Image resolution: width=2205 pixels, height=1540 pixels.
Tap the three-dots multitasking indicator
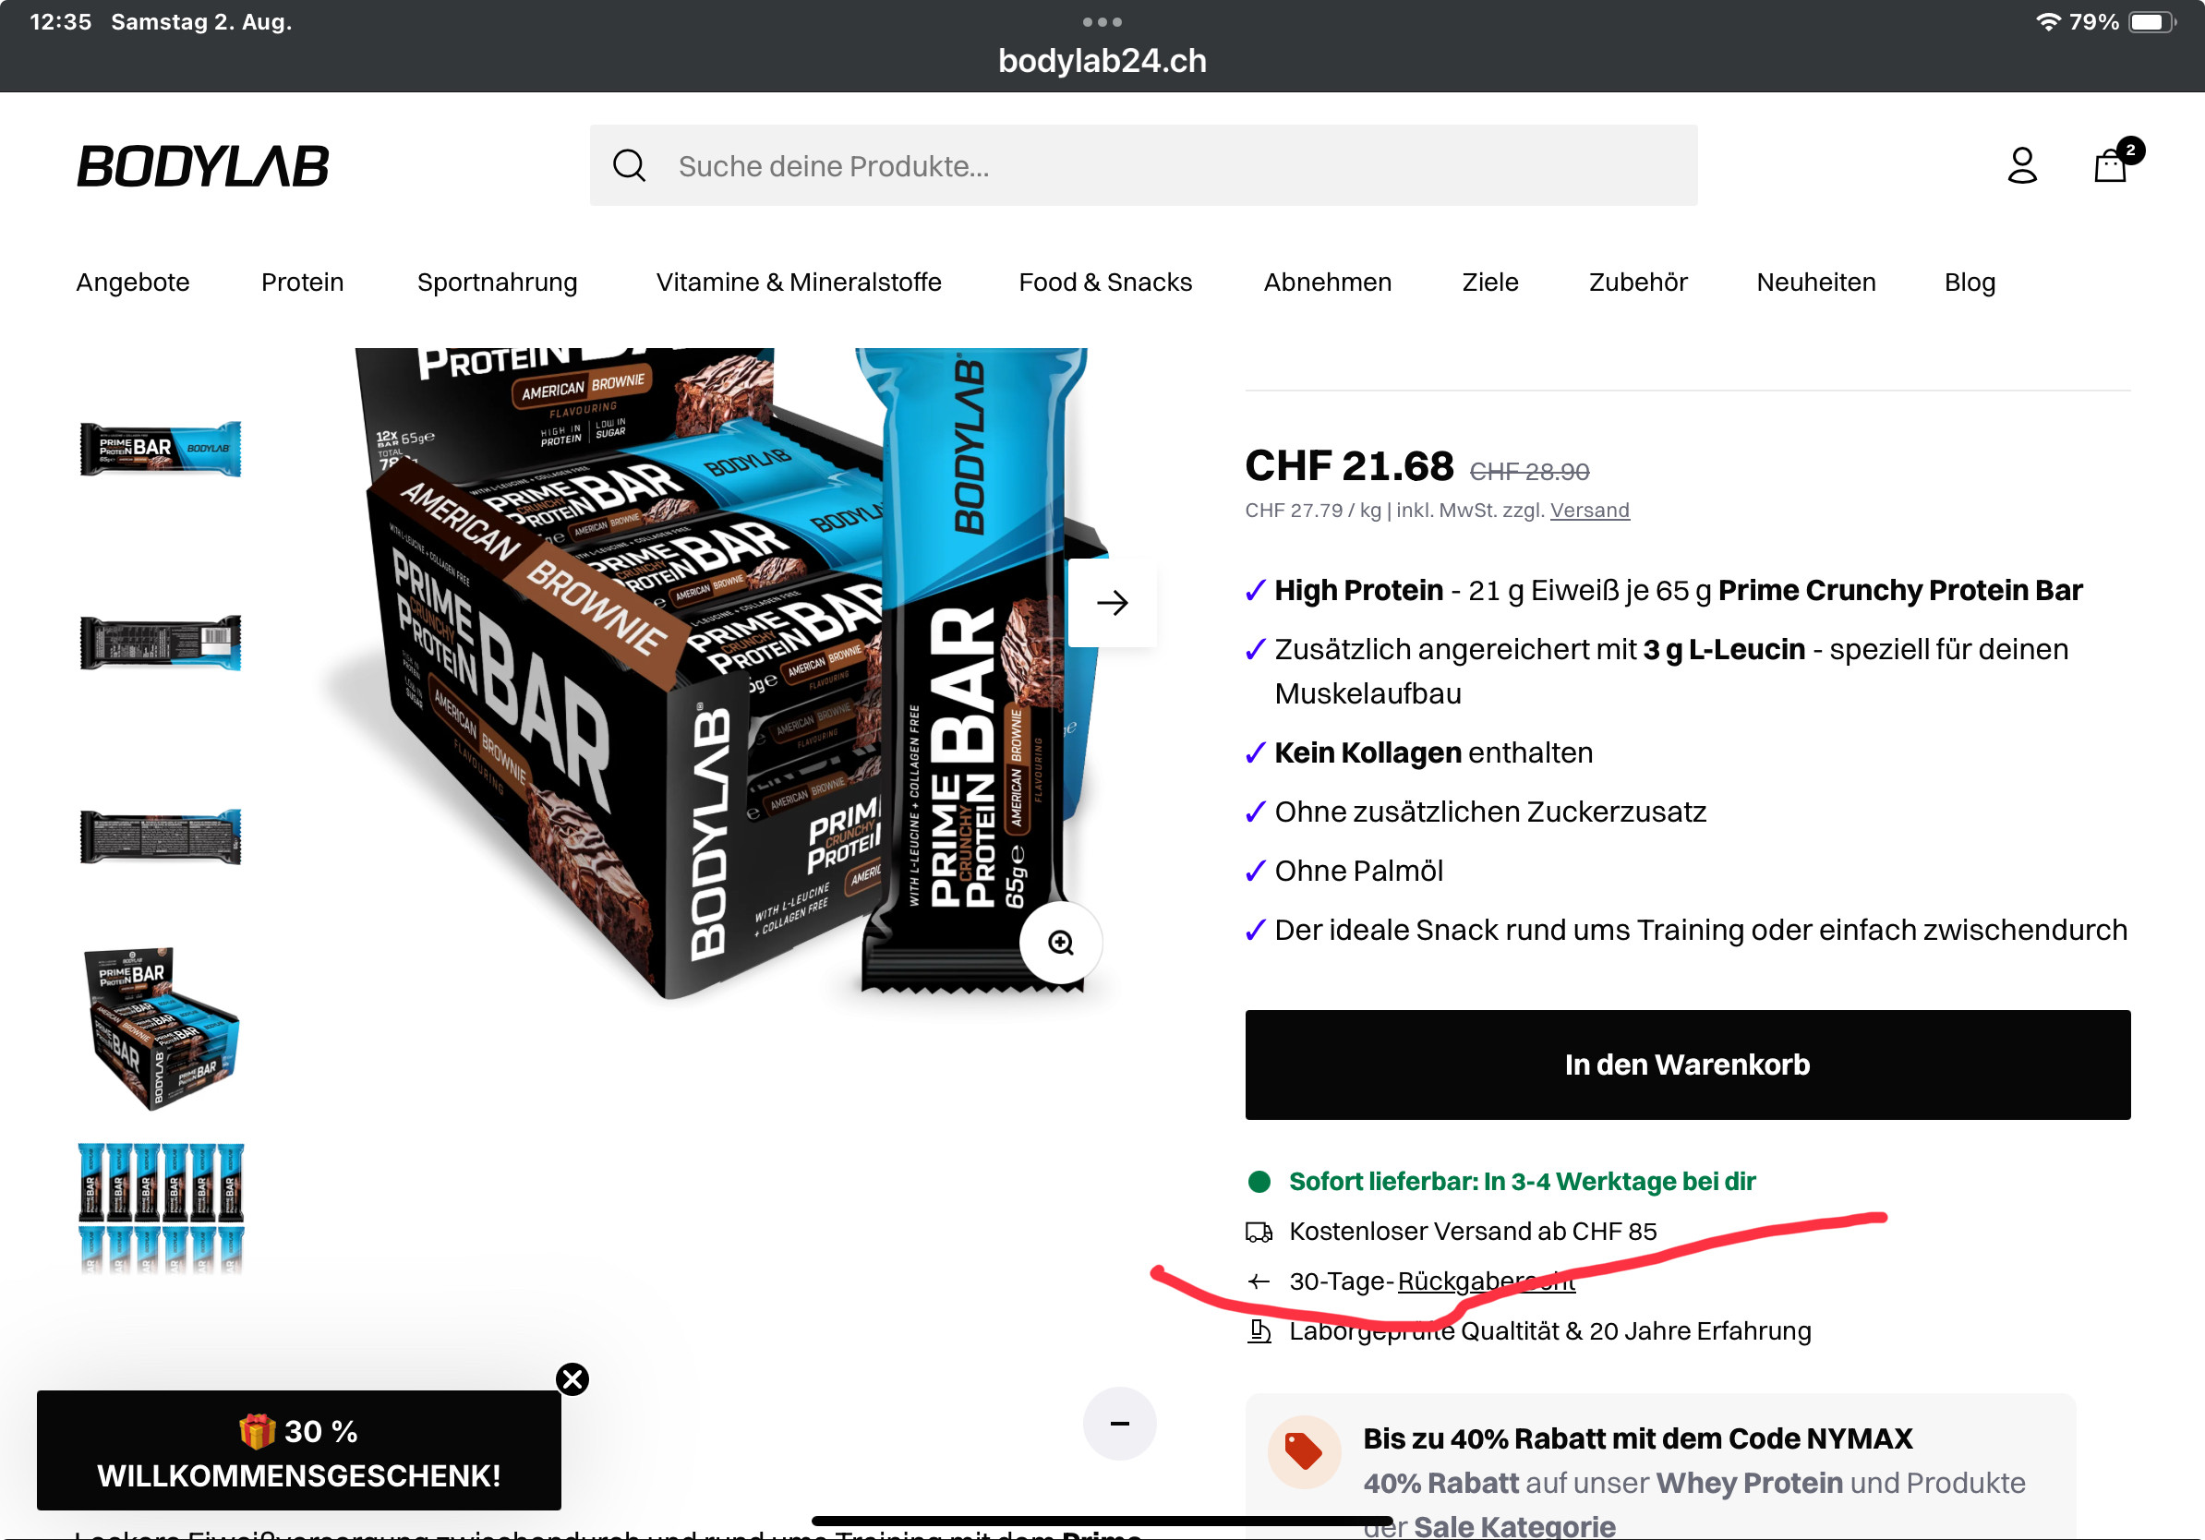click(1102, 21)
